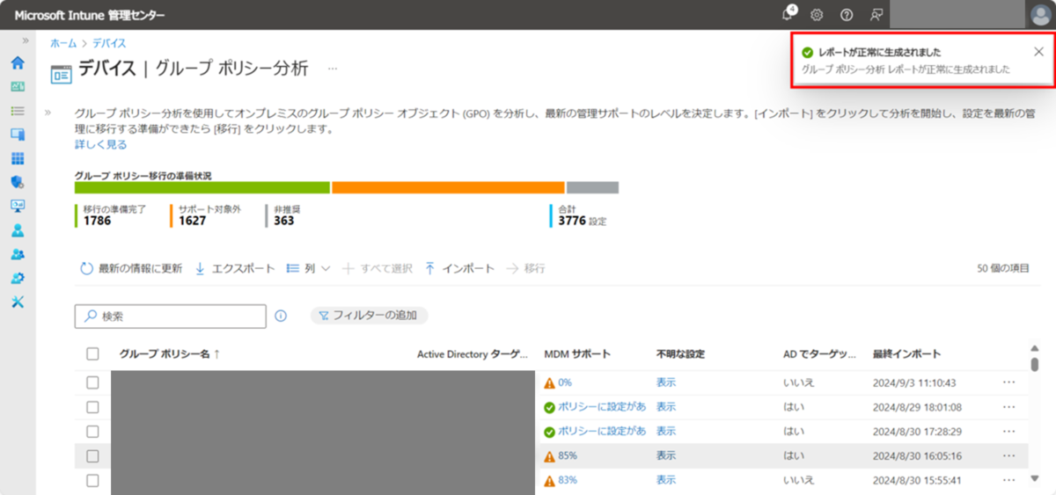Click the table scrollbar down arrow
This screenshot has height=495, width=1056.
(1035, 479)
